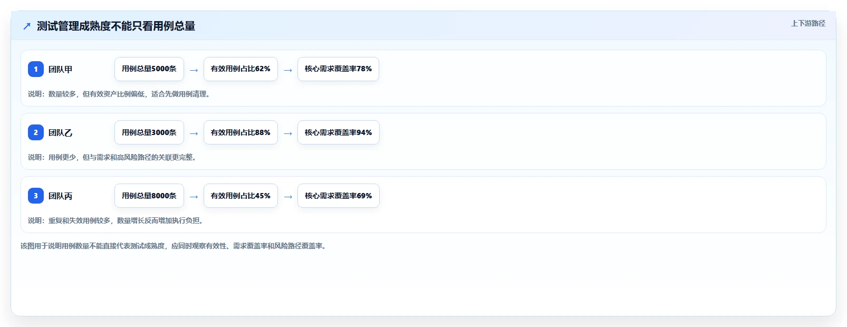
Task: Click the 团队乙 row label
Action: (x=60, y=133)
